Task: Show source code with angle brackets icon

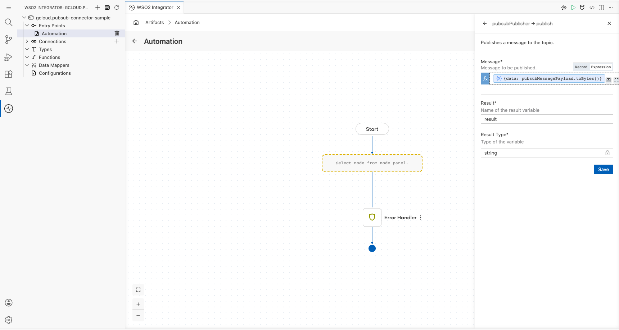Action: (592, 7)
